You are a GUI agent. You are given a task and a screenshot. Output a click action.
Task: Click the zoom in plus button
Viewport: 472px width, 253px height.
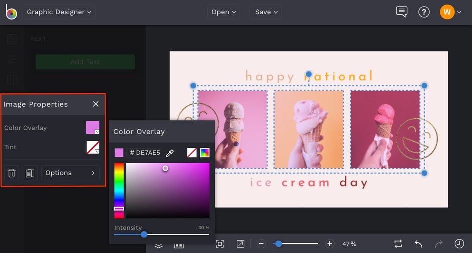pos(330,244)
